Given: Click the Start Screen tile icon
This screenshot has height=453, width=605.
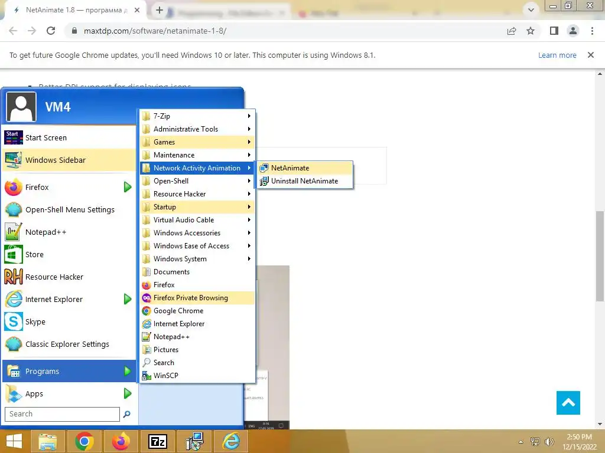Looking at the screenshot, I should pyautogui.click(x=14, y=137).
